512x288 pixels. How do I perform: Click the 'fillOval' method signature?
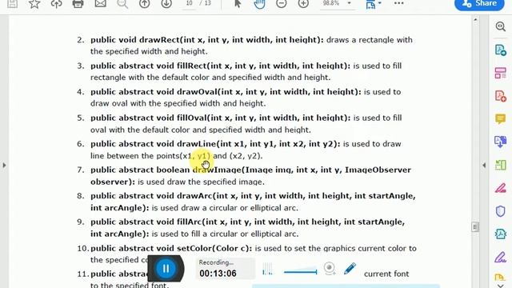click(263, 118)
